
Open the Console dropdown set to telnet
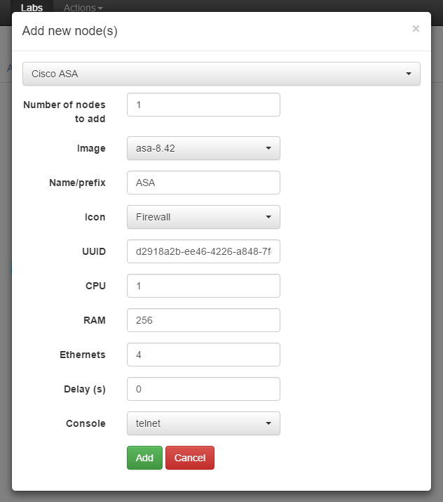[x=203, y=423]
